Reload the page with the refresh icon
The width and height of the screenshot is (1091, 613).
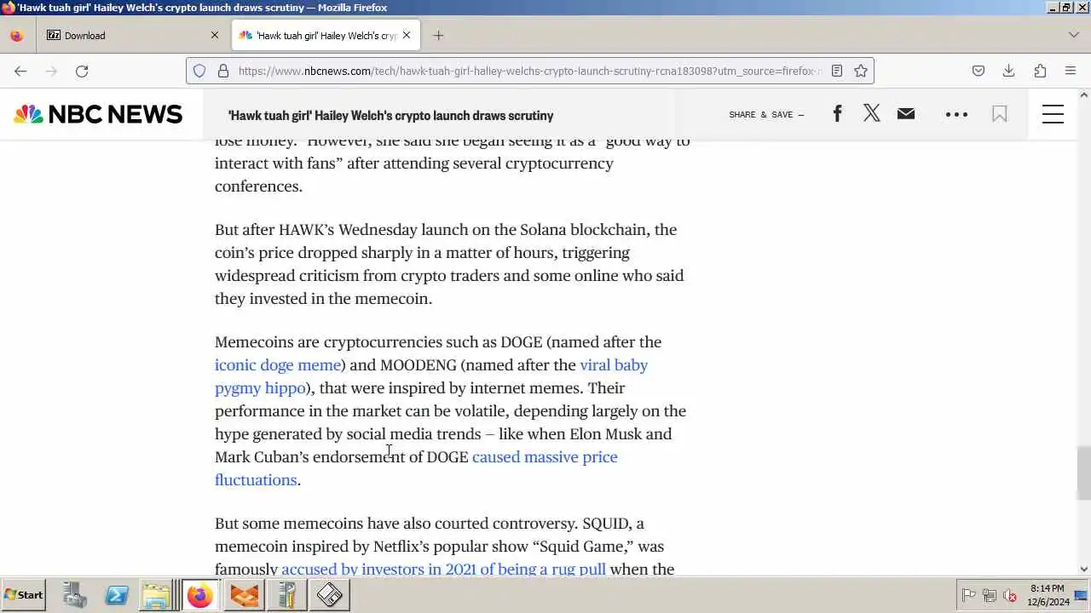tap(82, 72)
